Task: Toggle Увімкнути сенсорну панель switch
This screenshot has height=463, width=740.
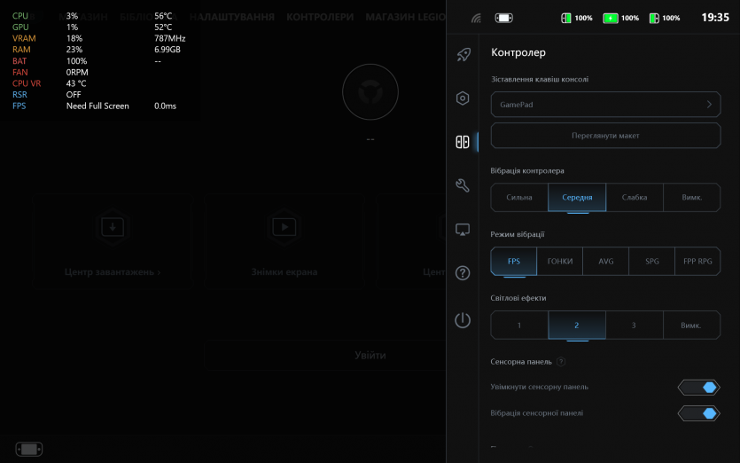Action: 698,387
